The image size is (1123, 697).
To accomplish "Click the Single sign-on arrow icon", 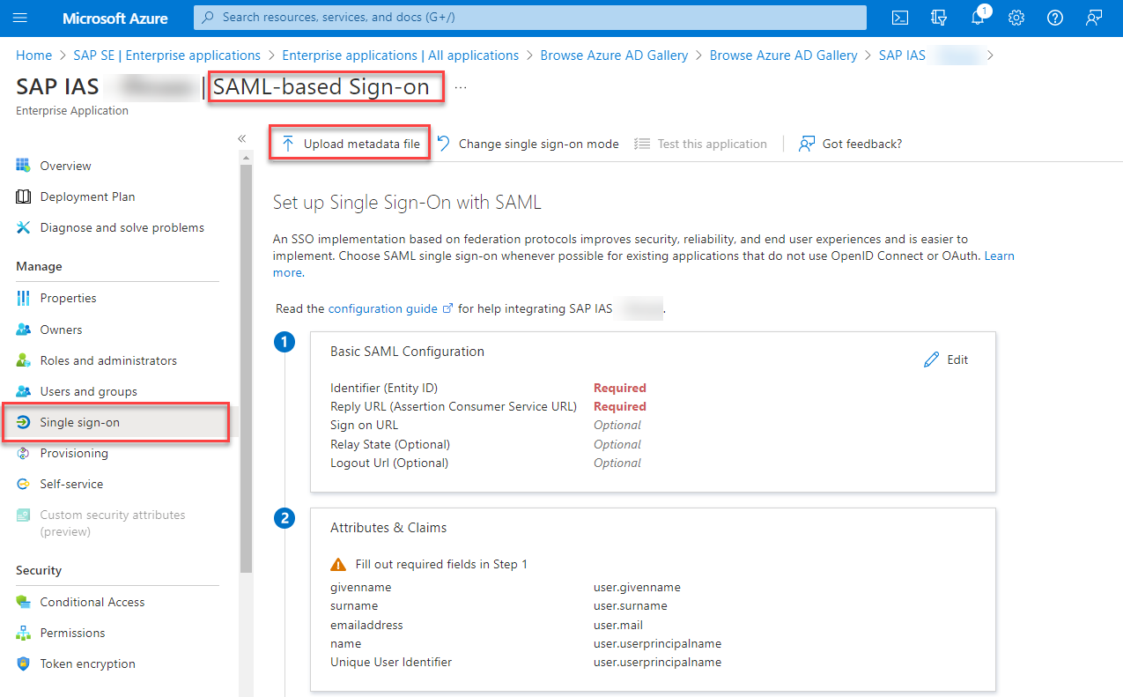I will point(24,422).
